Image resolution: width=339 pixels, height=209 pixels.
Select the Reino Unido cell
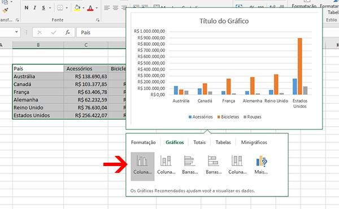pos(38,107)
